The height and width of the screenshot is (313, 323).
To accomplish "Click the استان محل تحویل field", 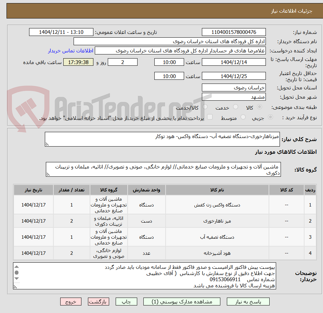I will coord(234,88).
